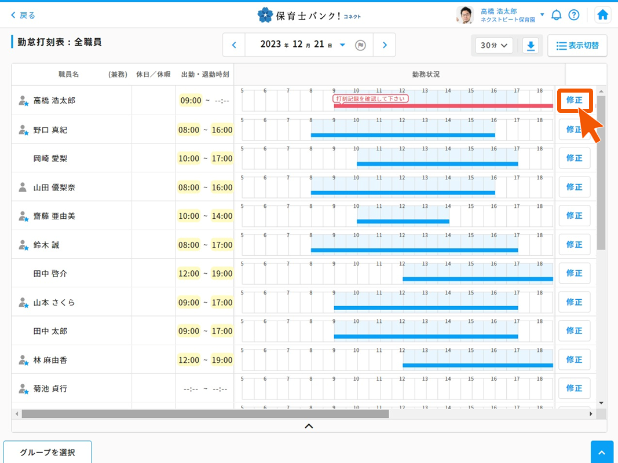Open the date picker dropdown arrow

(x=342, y=45)
